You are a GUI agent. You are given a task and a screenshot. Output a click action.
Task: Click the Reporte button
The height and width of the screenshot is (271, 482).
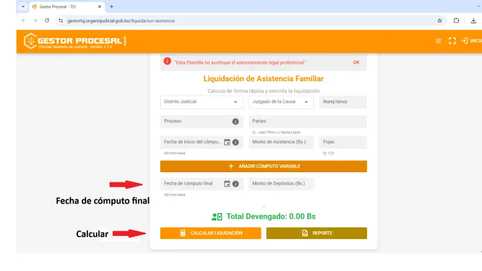[x=316, y=233]
